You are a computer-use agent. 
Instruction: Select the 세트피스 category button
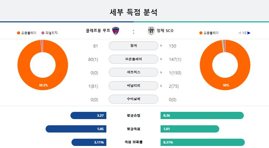[x=134, y=72]
